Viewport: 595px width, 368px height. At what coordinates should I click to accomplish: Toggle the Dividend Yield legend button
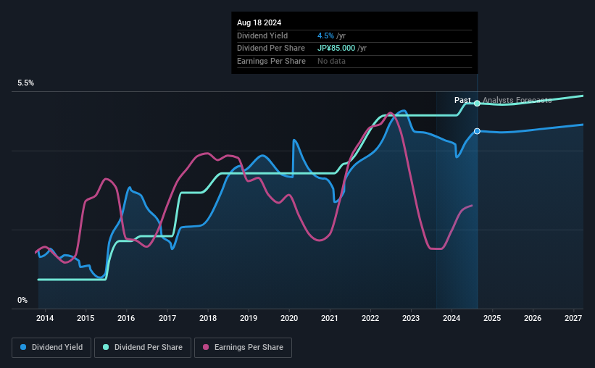[x=51, y=348]
